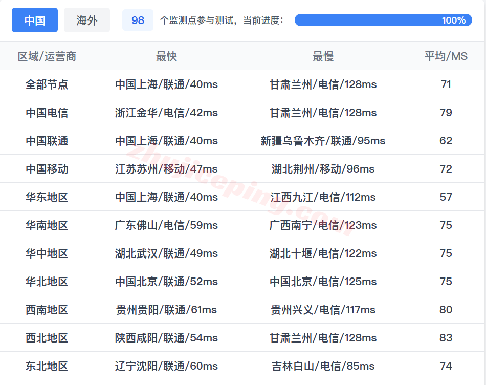Click 贵州贵阳/联通/61ms cell

tap(166, 310)
